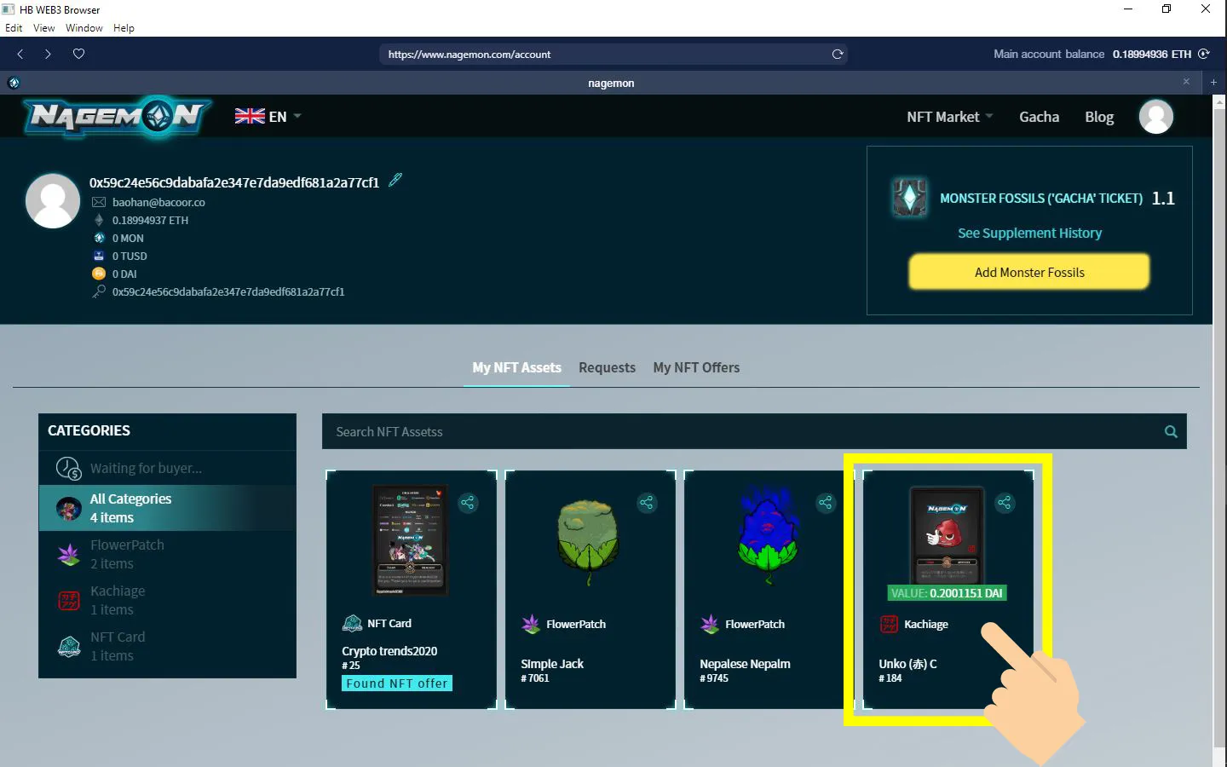
Task: Open the Window menu
Action: pos(84,27)
